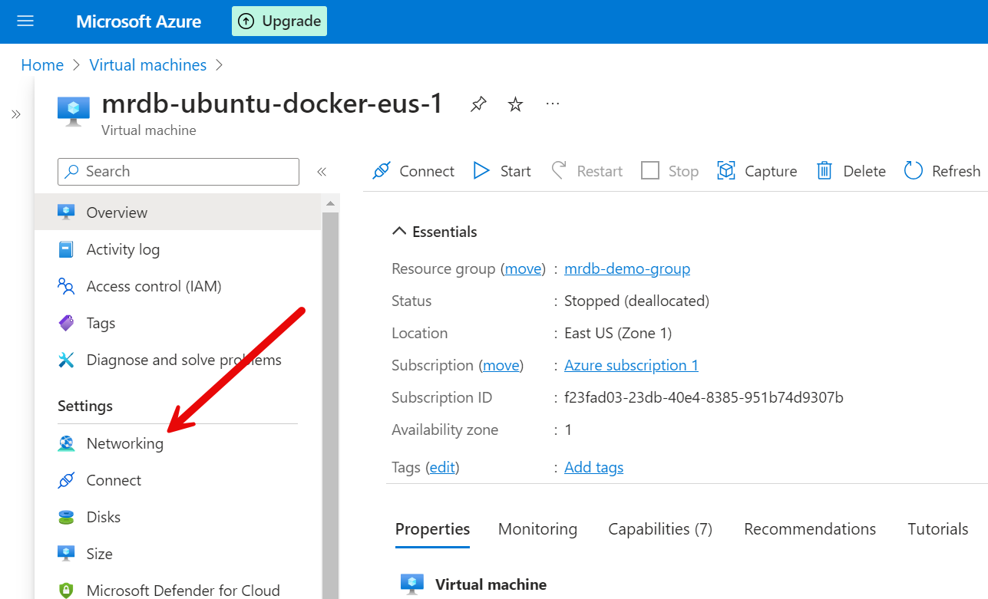Switch to the Recommendations tab

(810, 529)
